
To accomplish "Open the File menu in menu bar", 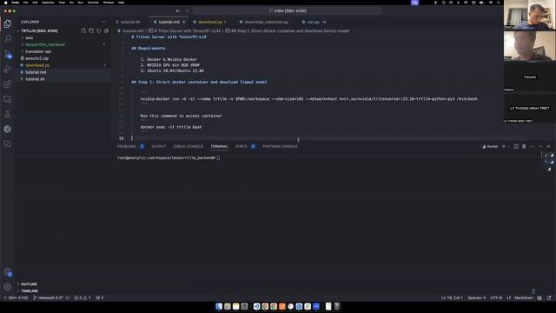I will coord(25,3).
